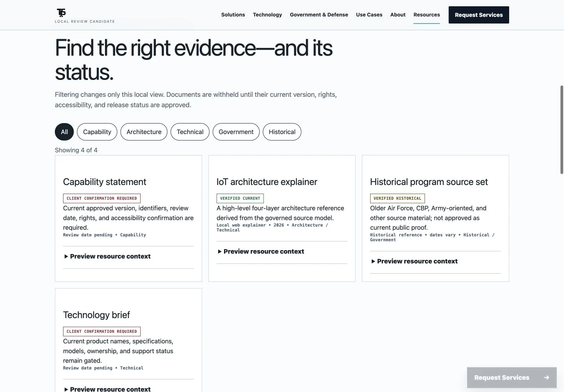
Task: Click Technology brief's CLIENT CONFIRMATION REQUIRED badge
Action: pos(102,332)
